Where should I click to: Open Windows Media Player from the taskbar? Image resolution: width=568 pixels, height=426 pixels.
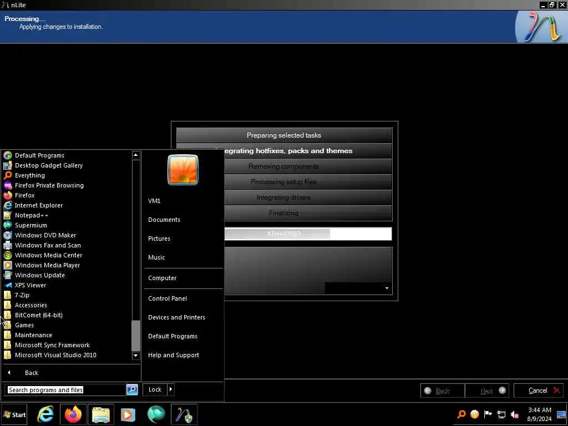[x=128, y=414]
